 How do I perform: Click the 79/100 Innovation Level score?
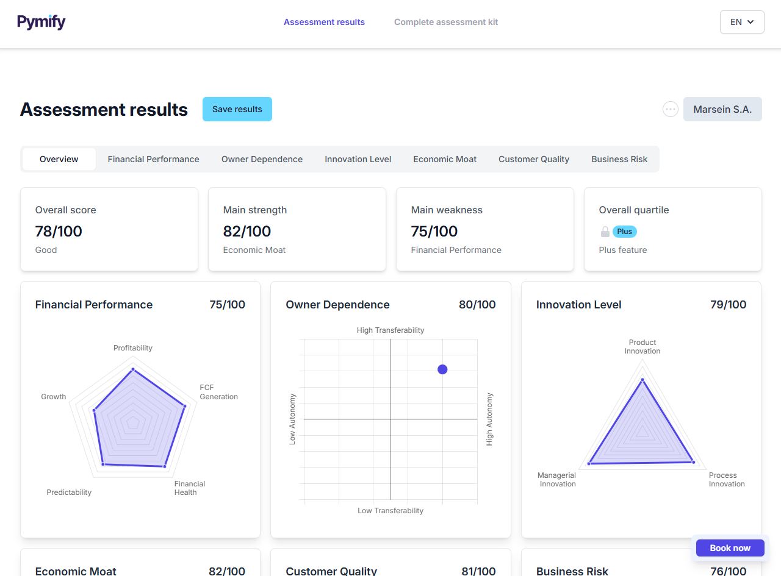728,305
